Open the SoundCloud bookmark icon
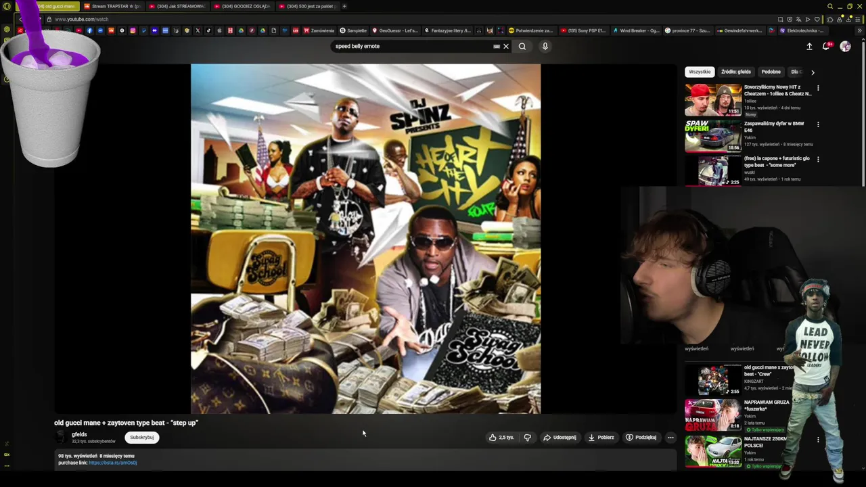The width and height of the screenshot is (866, 487). click(x=111, y=30)
